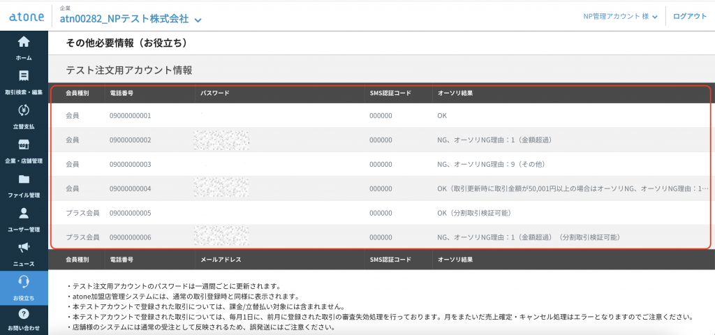
Task: Select the yen advance payment icon
Action: click(x=24, y=110)
